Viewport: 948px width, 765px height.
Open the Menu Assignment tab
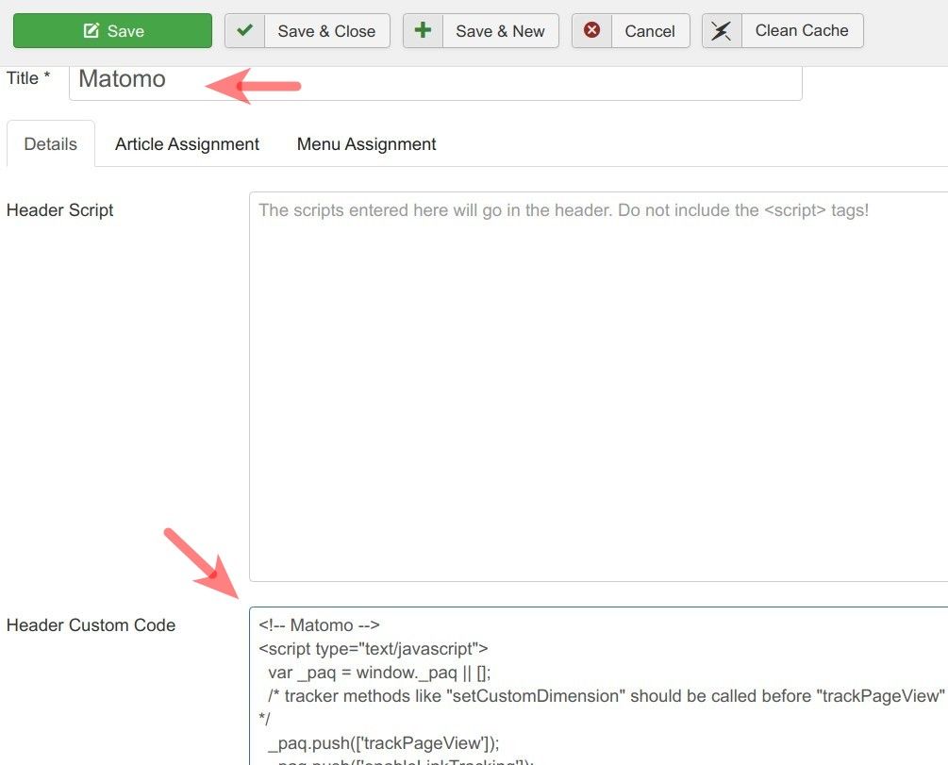(x=366, y=144)
